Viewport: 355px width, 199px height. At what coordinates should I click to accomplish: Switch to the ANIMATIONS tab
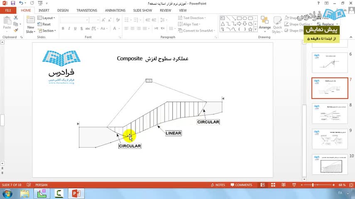click(x=115, y=10)
